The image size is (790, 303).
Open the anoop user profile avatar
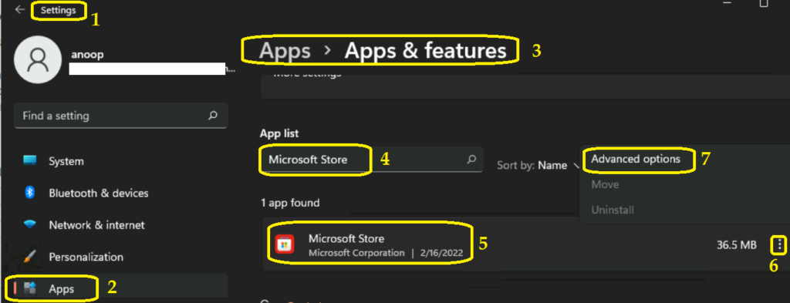point(39,59)
